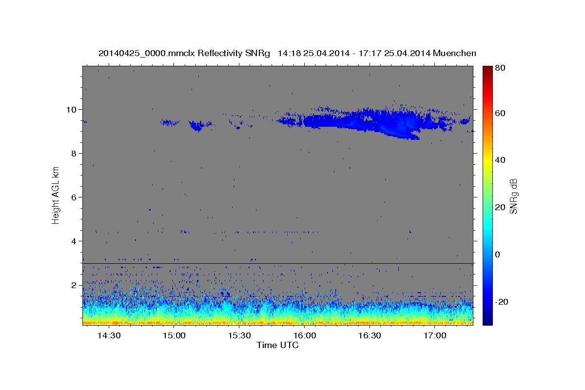This screenshot has width=585, height=390.
Task: Click the colorbar value -20
Action: coord(502,302)
